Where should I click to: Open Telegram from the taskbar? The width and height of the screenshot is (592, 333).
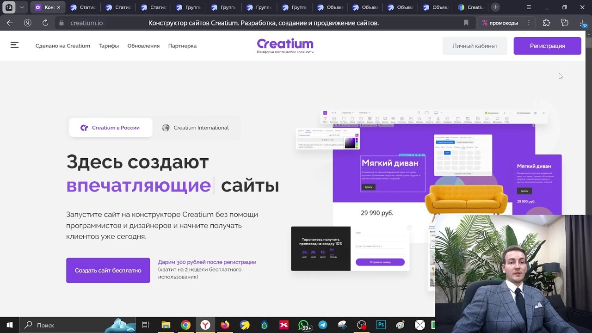click(x=323, y=325)
